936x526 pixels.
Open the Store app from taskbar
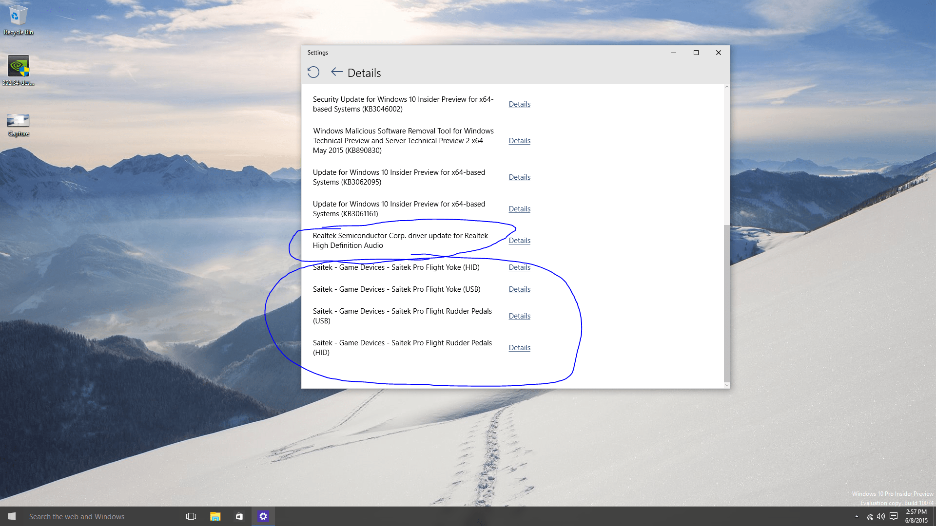[x=239, y=516]
